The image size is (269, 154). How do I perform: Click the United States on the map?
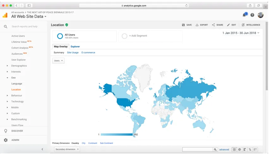(125, 102)
